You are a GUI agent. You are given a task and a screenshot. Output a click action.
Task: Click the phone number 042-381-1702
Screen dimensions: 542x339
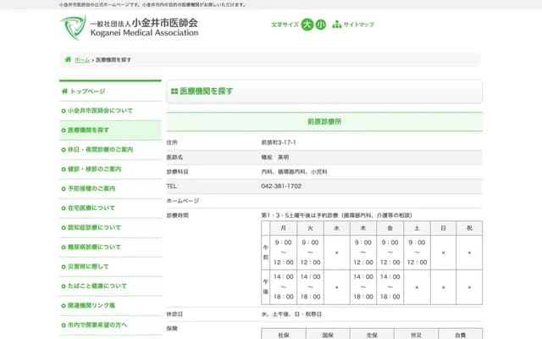coord(281,186)
